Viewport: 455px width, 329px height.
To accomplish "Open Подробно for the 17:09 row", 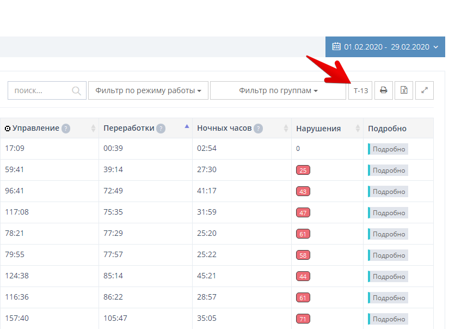I will (x=389, y=149).
